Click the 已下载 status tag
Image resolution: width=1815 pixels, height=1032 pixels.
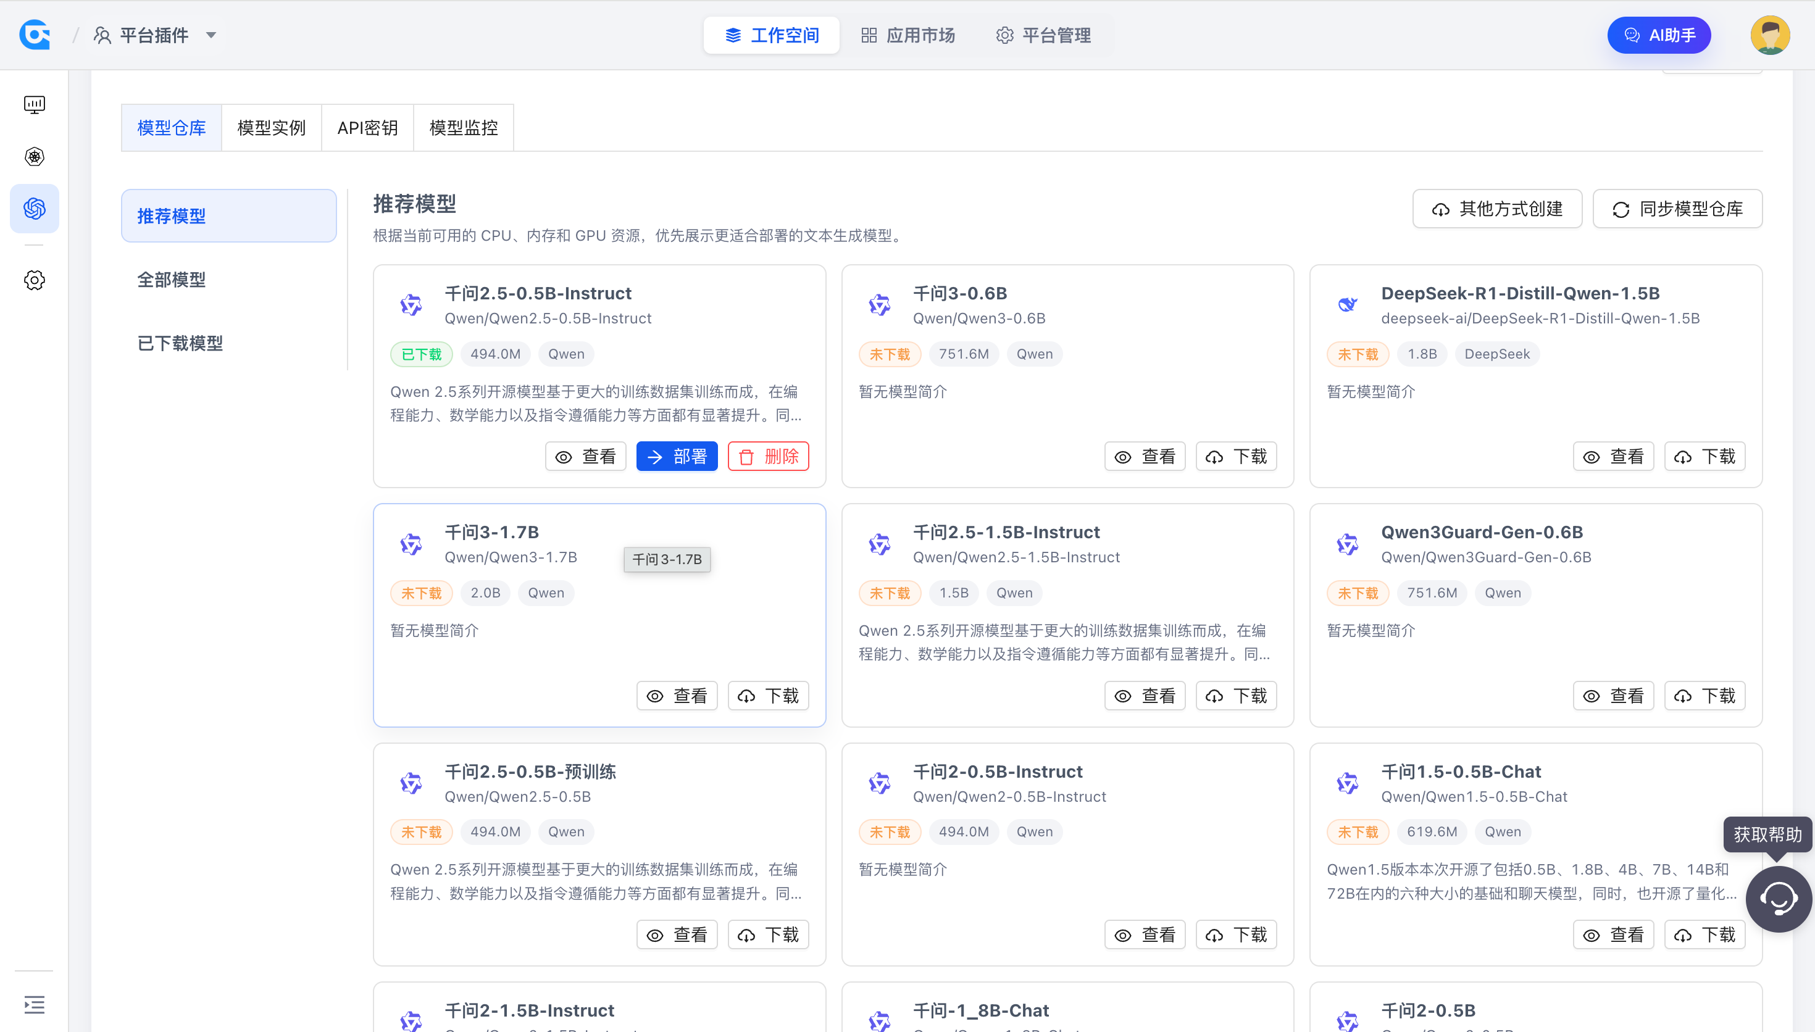[421, 354]
